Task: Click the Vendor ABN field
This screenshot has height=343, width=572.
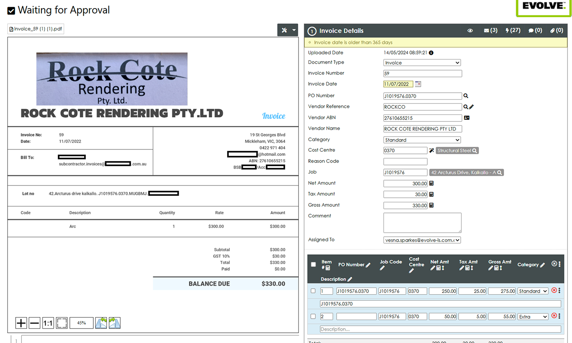Action: [422, 118]
